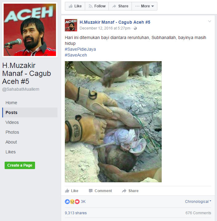Open the More dropdown menu

144,6
